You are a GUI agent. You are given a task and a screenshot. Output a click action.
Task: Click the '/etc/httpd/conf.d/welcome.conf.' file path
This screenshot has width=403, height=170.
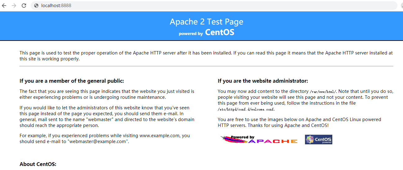click(x=246, y=109)
